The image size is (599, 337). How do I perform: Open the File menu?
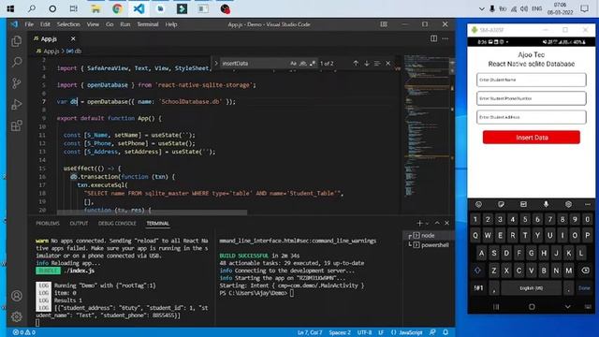click(x=29, y=24)
